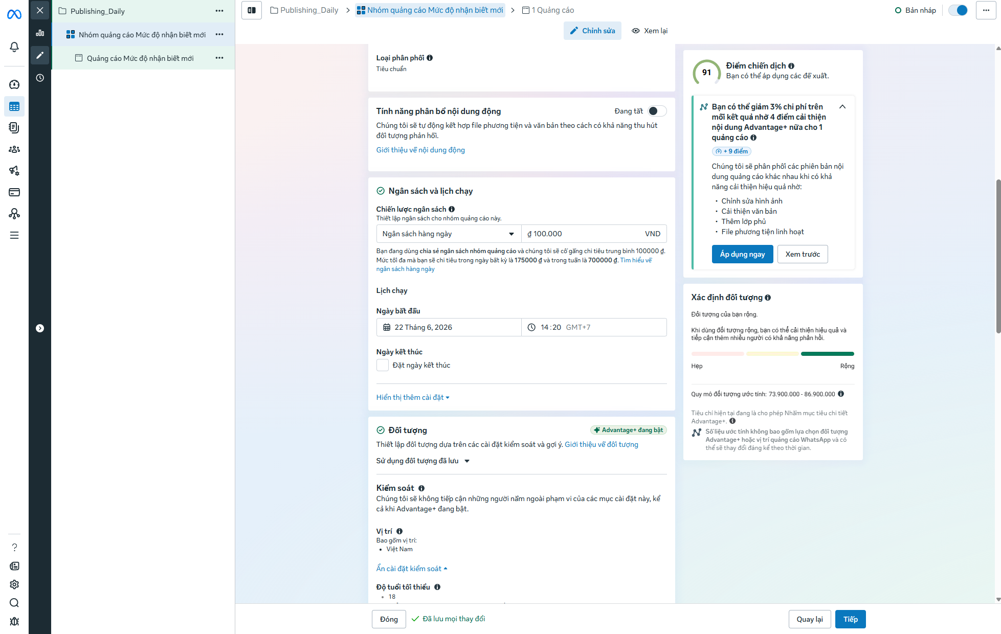Close the campaign editor panel
This screenshot has width=1001, height=634.
click(40, 10)
